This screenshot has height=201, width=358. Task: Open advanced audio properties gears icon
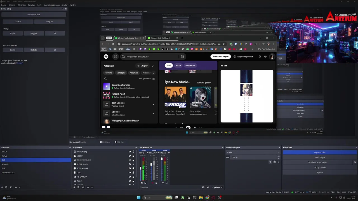[208, 187]
